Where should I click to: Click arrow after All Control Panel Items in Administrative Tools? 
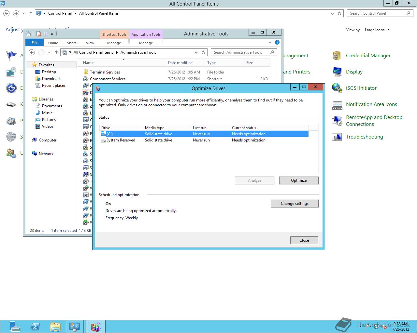[117, 52]
